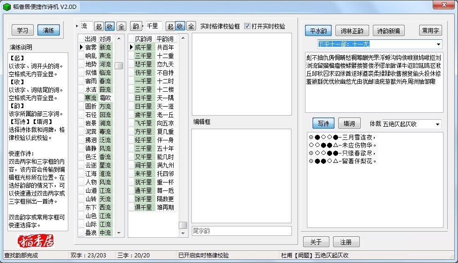Select the phrase 恋九天
Image resolution: width=458 pixels, height=263 pixels.
[165, 64]
